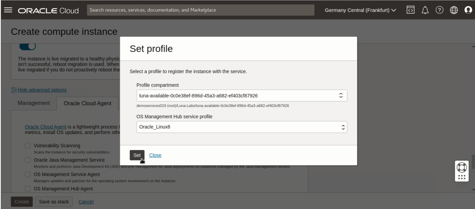Click Save as stack

[54, 202]
